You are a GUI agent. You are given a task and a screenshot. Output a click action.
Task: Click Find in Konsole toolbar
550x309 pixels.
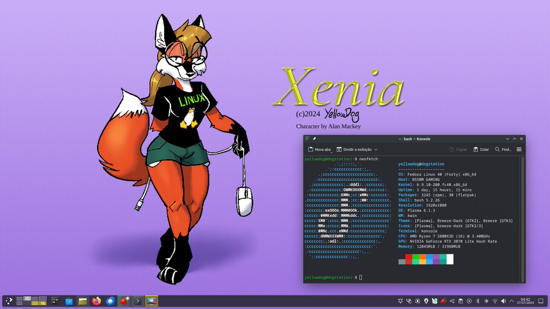point(503,149)
